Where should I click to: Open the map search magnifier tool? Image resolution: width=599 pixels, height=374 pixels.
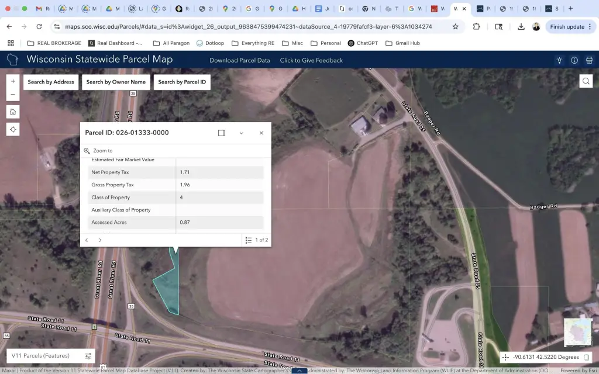586,81
